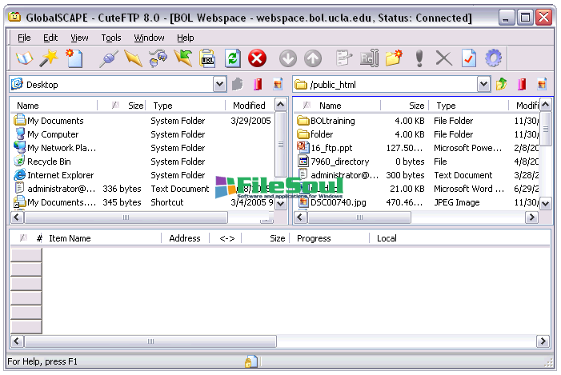This screenshot has width=561, height=375.
Task: Click the Delete X icon in toolbar
Action: tap(443, 58)
